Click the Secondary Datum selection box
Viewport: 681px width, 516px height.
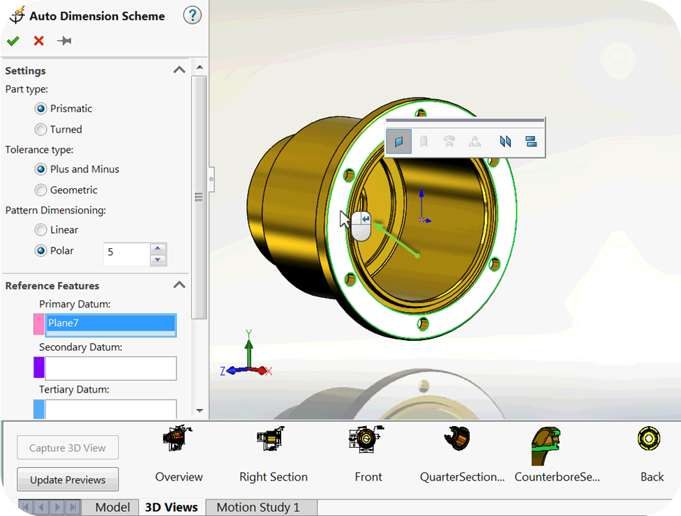(x=111, y=368)
